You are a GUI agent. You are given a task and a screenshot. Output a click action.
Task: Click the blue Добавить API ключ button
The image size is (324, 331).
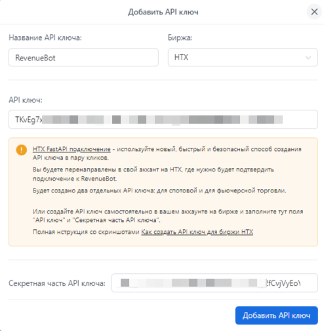click(277, 315)
